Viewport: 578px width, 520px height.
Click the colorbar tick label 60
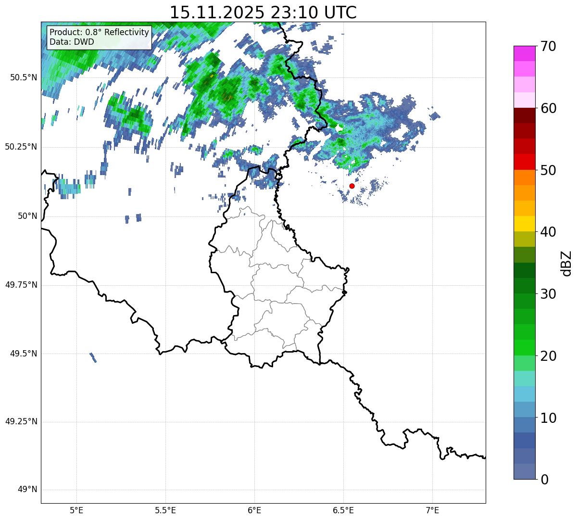[549, 108]
